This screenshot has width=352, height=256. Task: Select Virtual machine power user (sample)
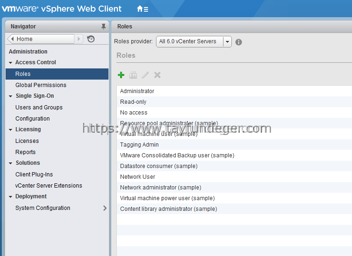(x=234, y=198)
